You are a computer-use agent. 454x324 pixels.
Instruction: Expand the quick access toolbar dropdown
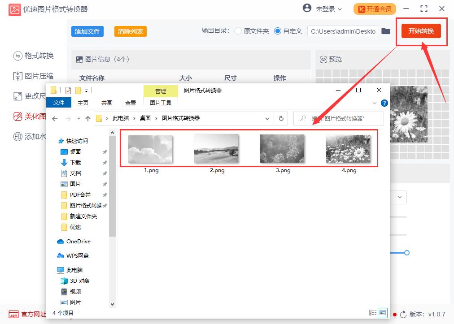[87, 90]
